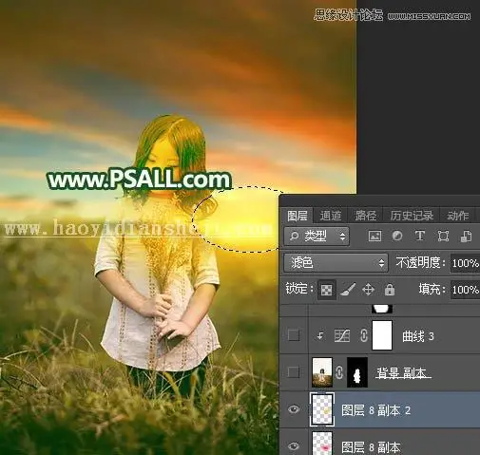Hide the 图层 8 副本 layer
Screen dimensions: 480x455
(x=294, y=446)
